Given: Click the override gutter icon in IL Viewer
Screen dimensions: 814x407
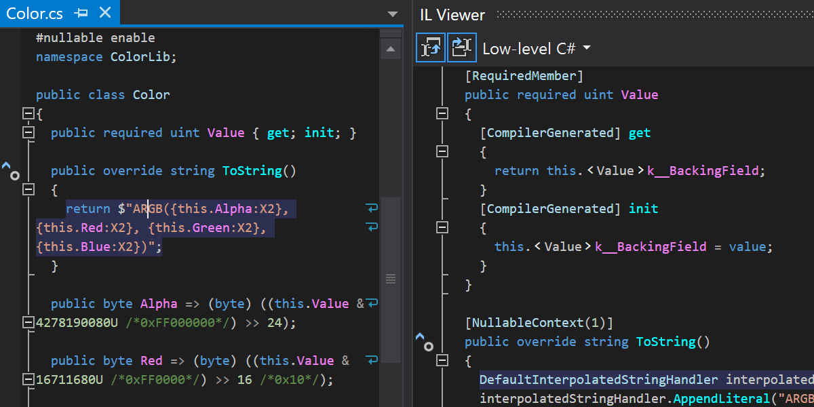Looking at the screenshot, I should tap(423, 341).
